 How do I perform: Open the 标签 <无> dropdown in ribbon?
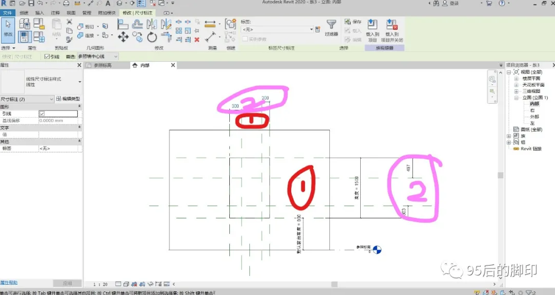click(277, 29)
